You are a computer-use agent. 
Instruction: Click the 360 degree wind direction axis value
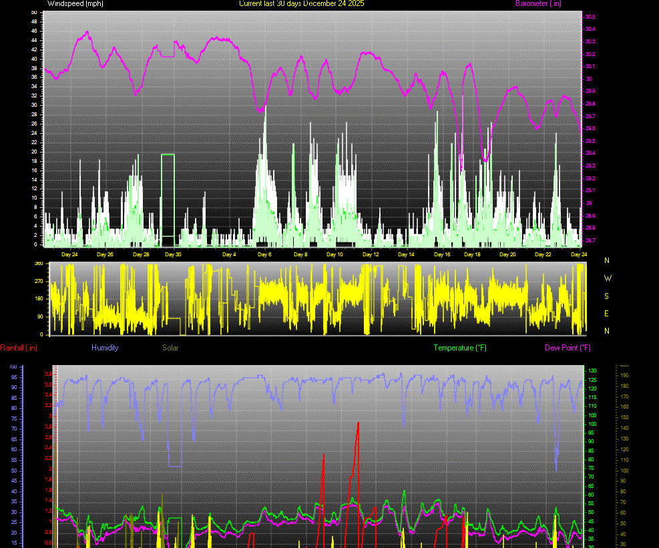[x=39, y=264]
